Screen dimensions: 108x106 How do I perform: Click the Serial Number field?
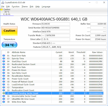tap(56, 28)
